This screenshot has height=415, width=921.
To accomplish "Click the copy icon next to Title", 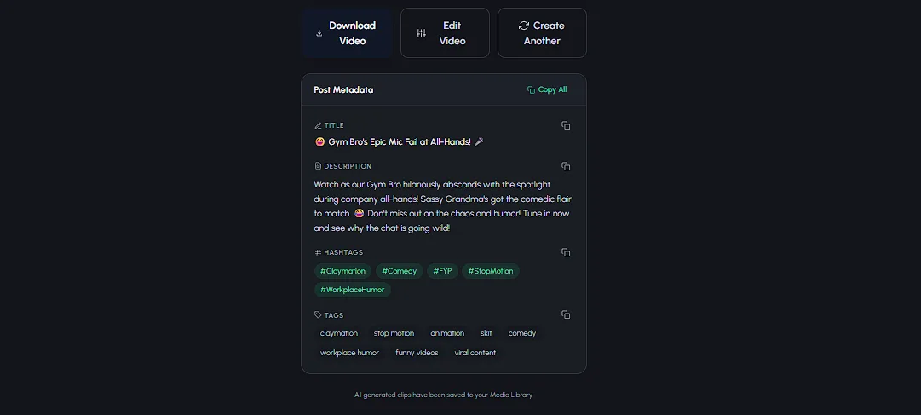I will pyautogui.click(x=566, y=125).
